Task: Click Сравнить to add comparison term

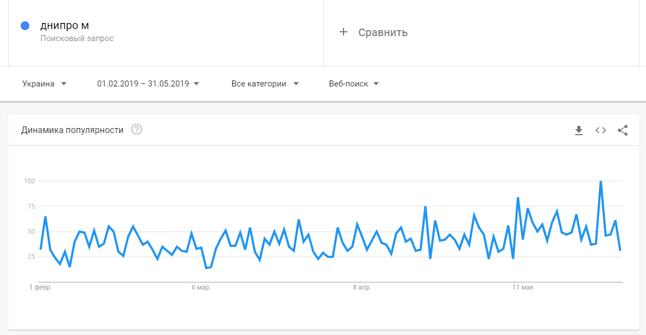Action: click(x=382, y=32)
